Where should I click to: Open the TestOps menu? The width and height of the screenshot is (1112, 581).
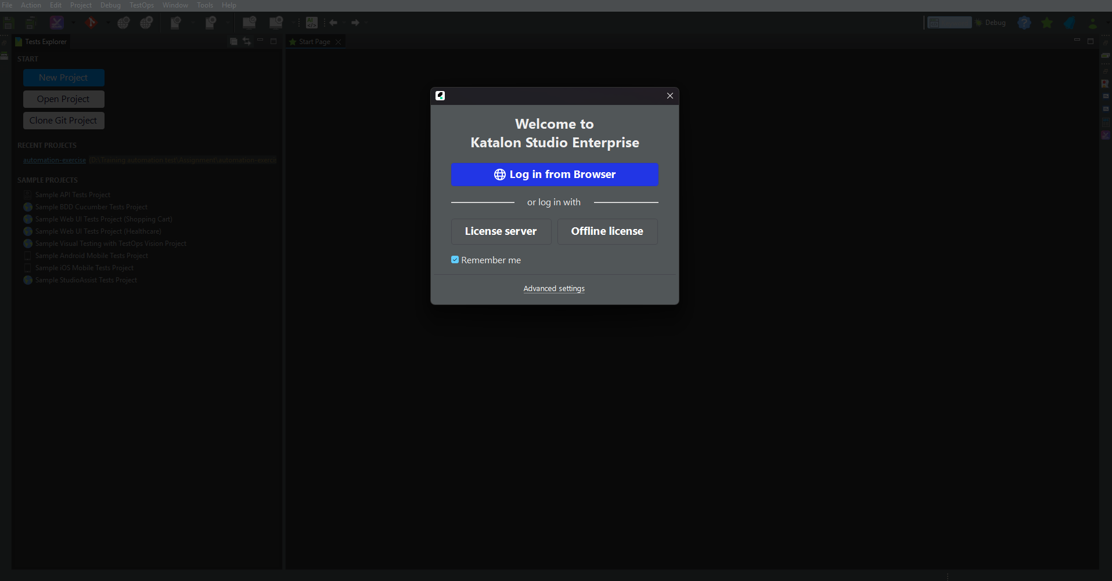click(x=142, y=5)
